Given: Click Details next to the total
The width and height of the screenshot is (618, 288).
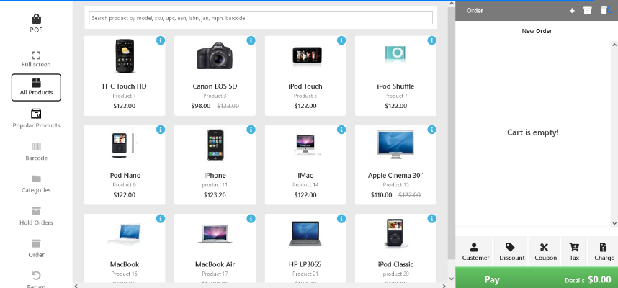Looking at the screenshot, I should pyautogui.click(x=574, y=279).
